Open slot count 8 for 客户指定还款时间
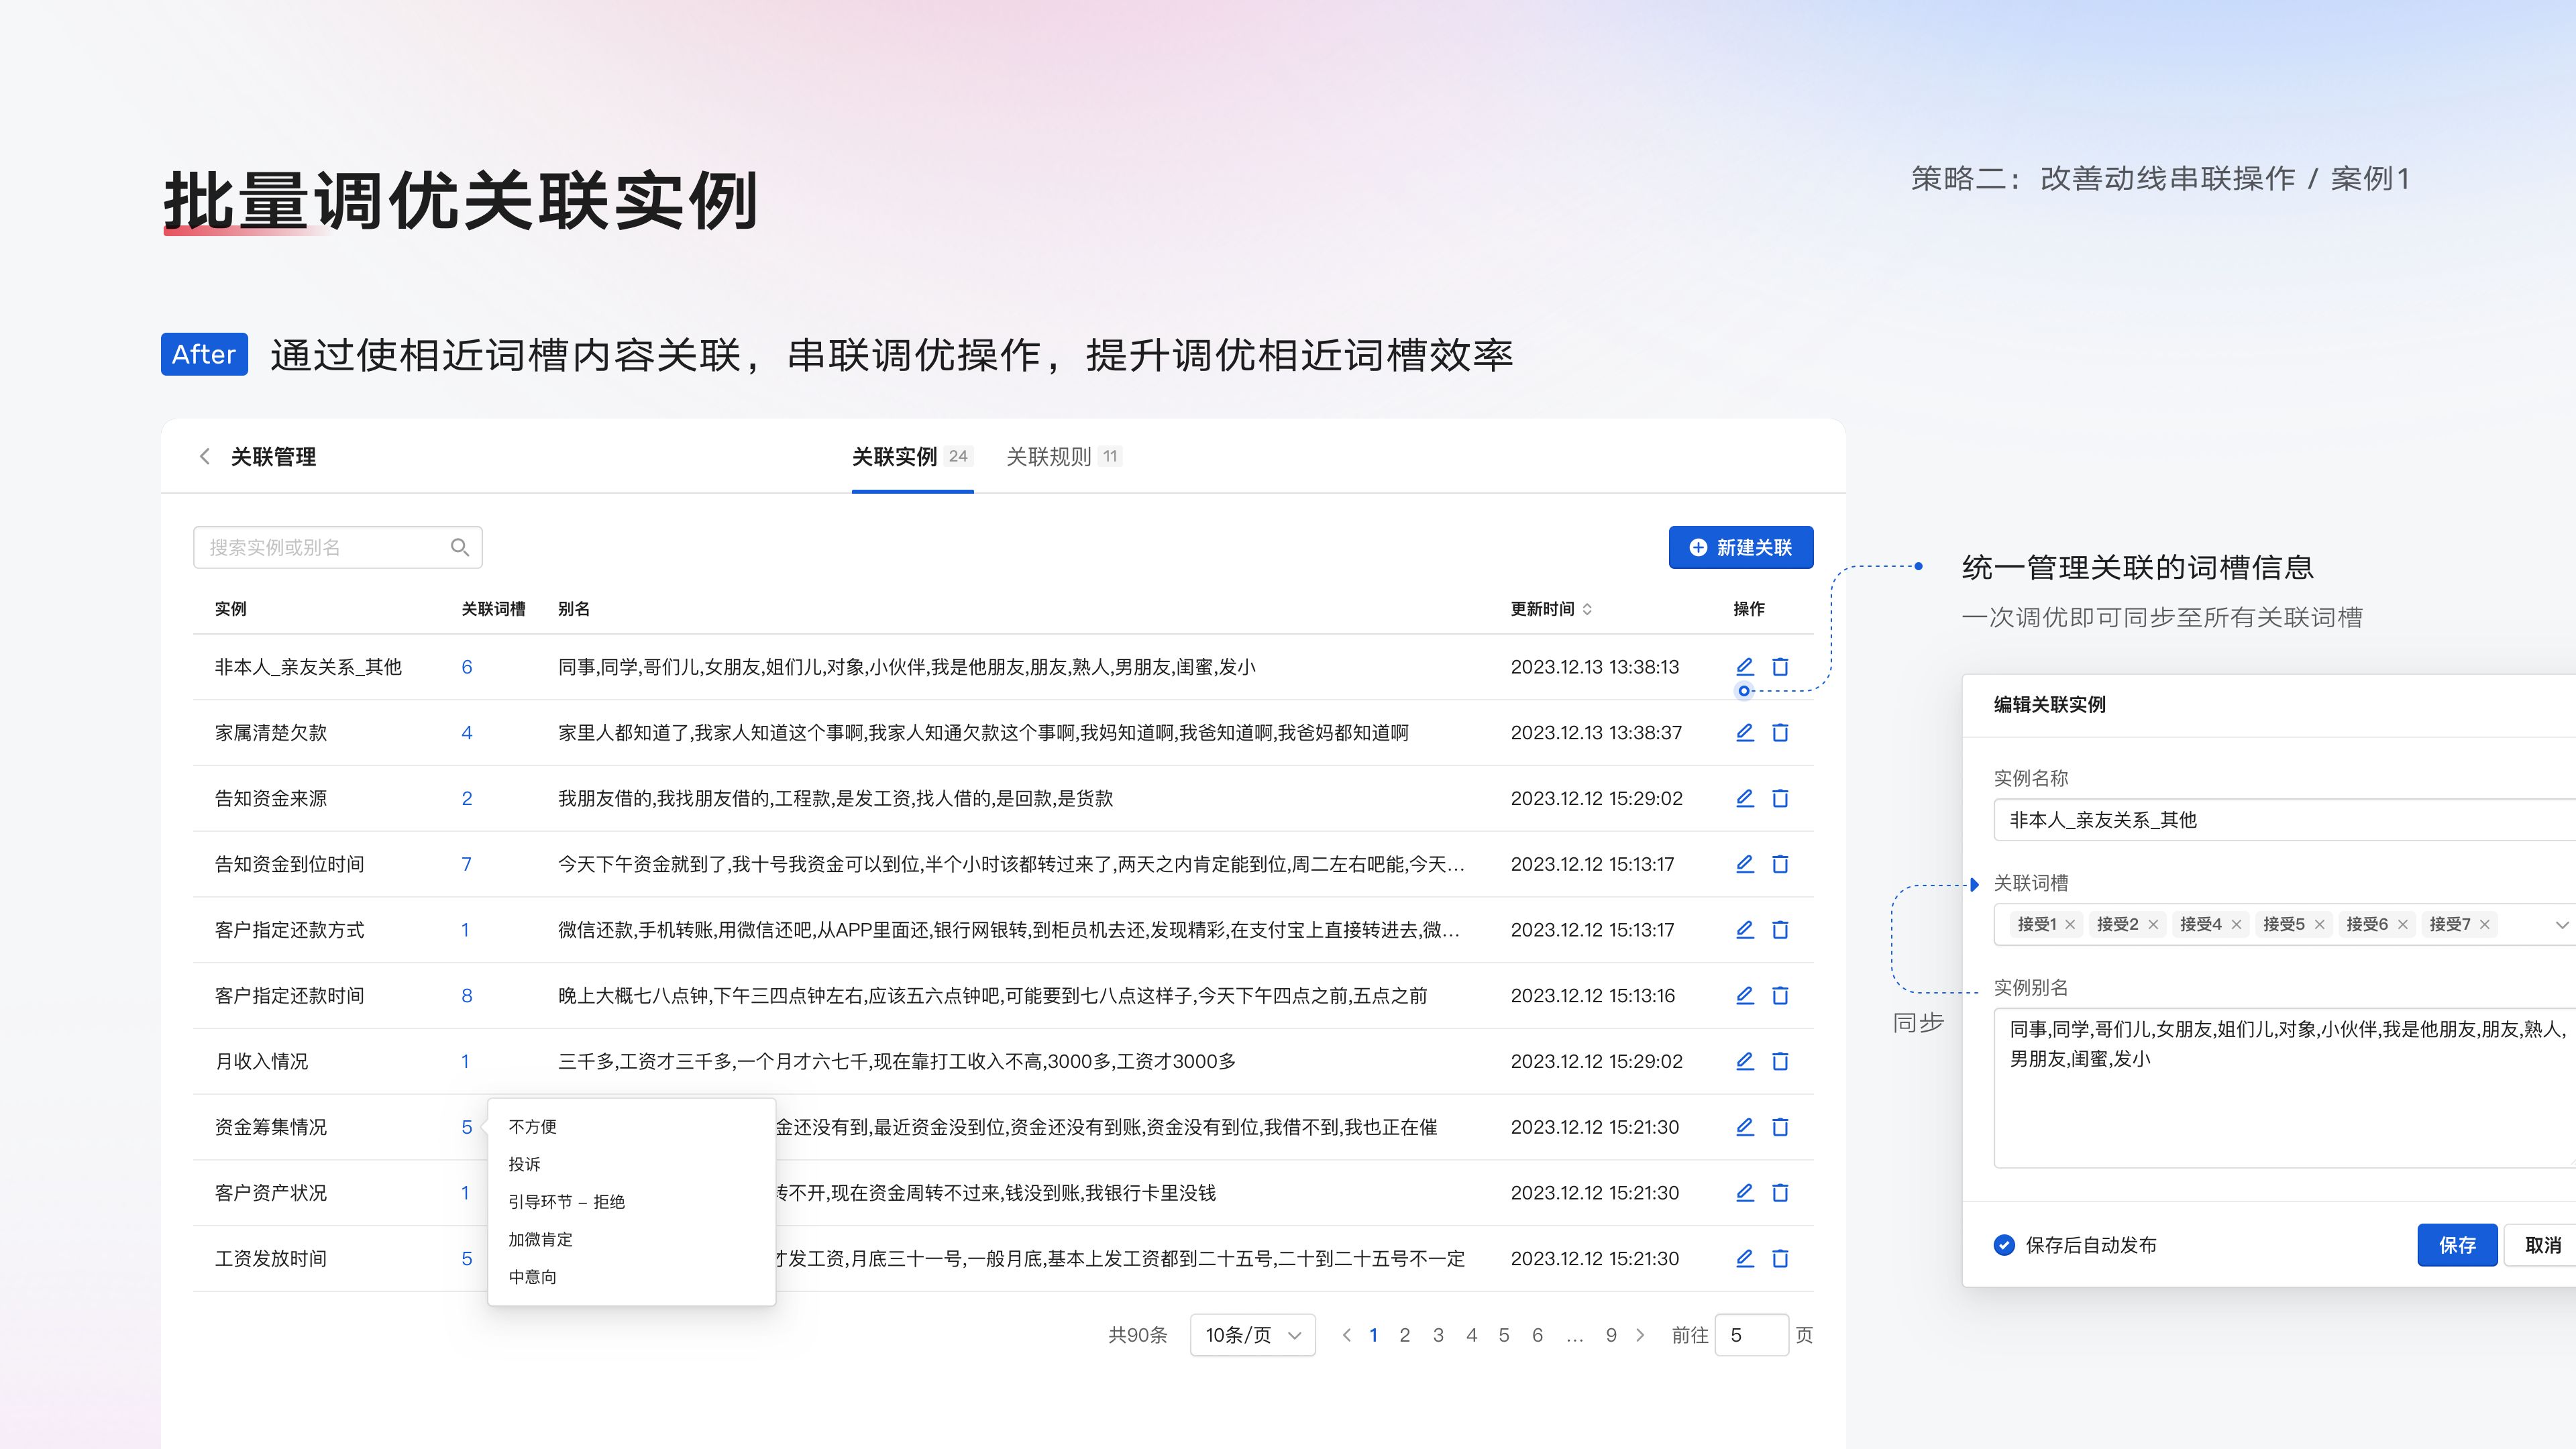Viewport: 2576px width, 1449px height. pos(467,995)
